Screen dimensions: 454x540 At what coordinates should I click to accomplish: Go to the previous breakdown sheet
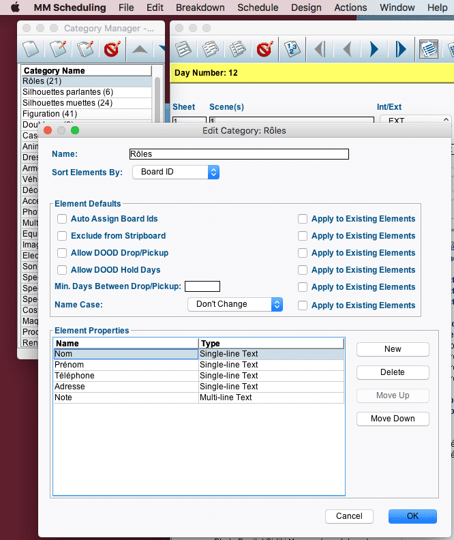click(346, 49)
